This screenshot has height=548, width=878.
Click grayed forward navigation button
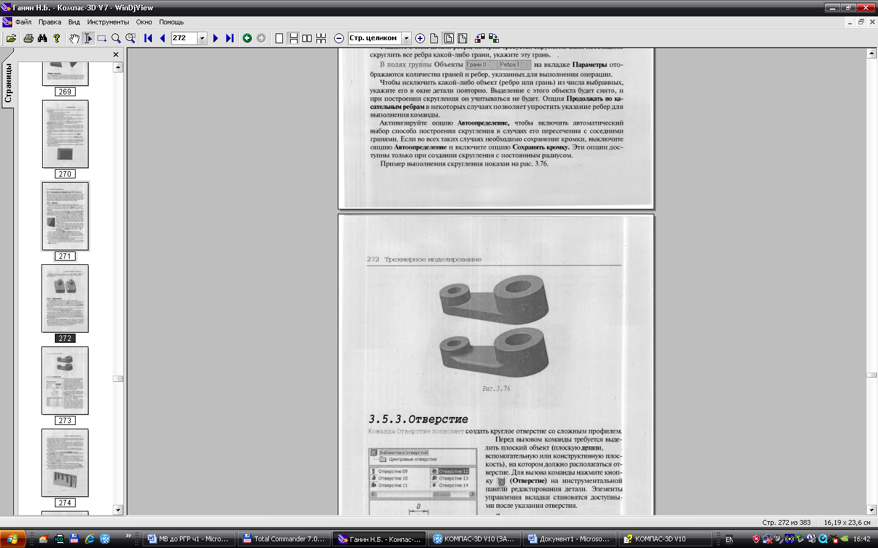pos(262,38)
